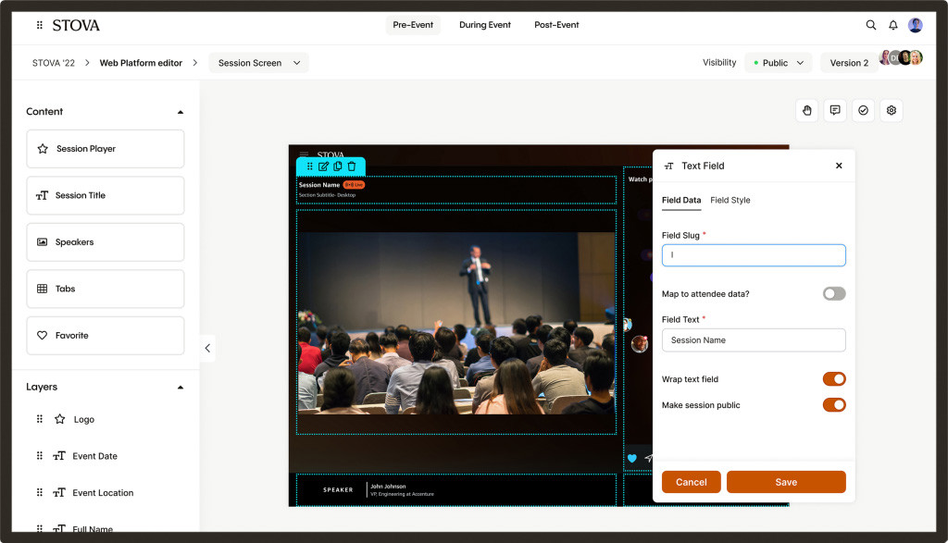Disable Make session public toggle
The height and width of the screenshot is (543, 948).
(x=834, y=405)
